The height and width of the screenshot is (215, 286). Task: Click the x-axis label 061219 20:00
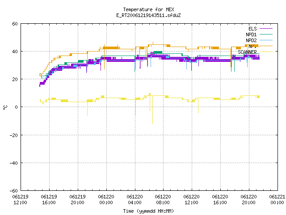coord(77,200)
